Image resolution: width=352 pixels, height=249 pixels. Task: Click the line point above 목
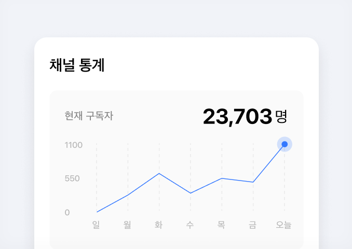click(222, 178)
